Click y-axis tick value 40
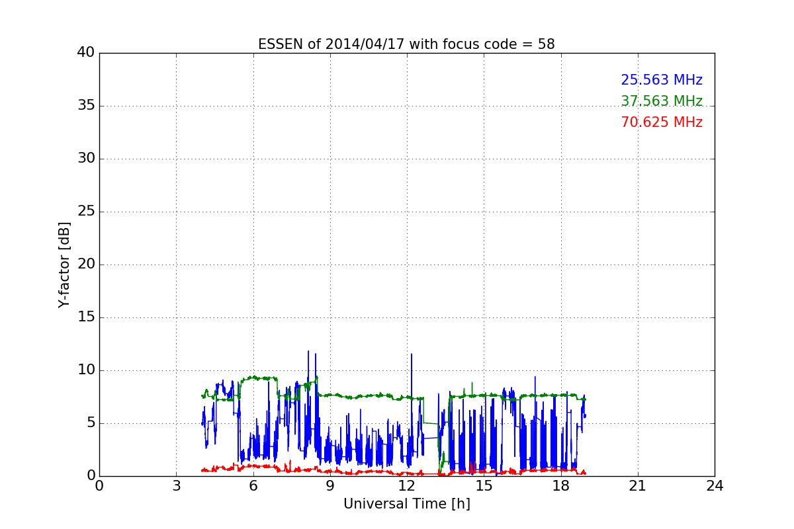 click(86, 53)
